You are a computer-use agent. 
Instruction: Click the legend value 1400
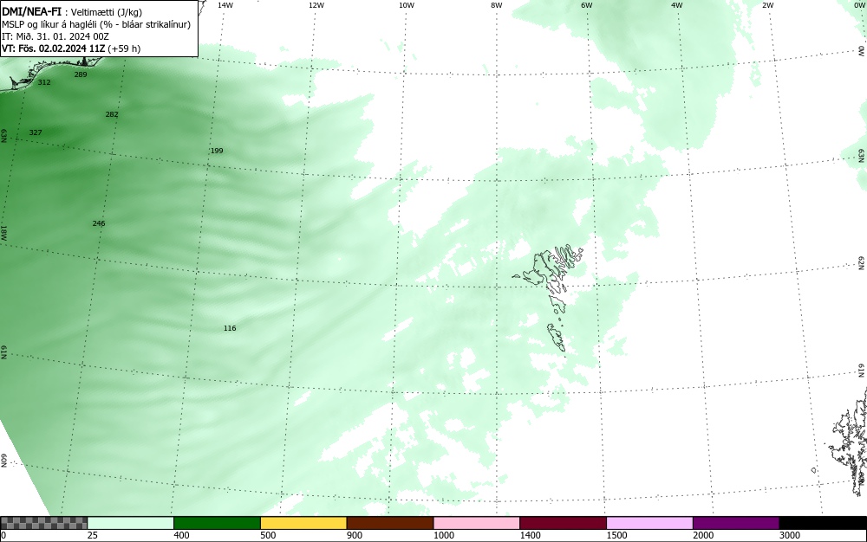tap(530, 535)
